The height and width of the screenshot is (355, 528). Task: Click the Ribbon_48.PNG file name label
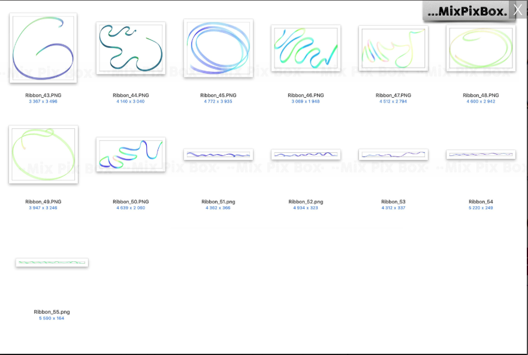pyautogui.click(x=481, y=95)
